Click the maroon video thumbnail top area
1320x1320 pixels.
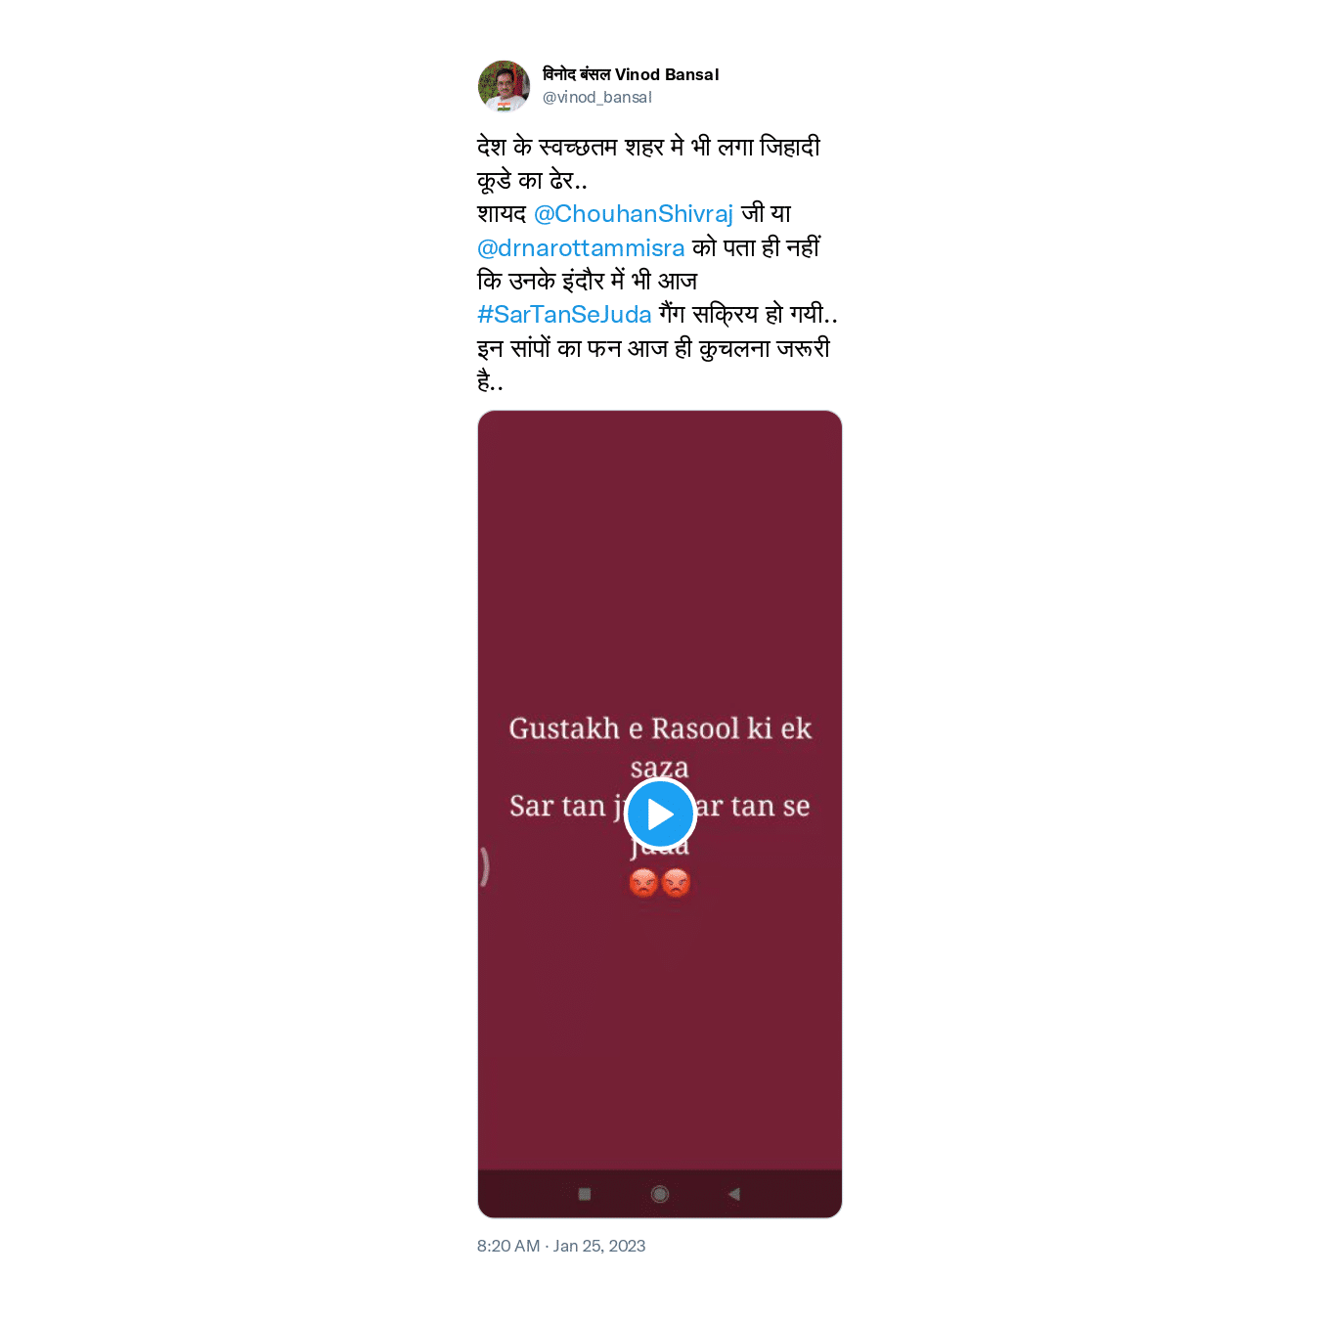click(x=660, y=548)
